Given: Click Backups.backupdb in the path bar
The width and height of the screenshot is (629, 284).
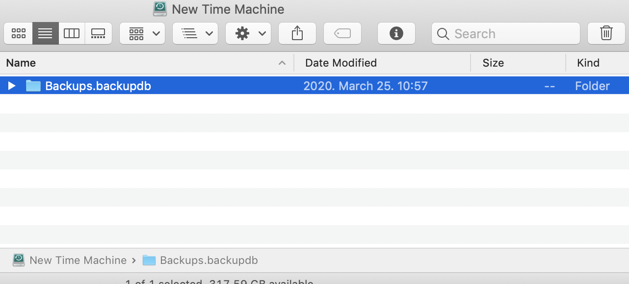Looking at the screenshot, I should click(x=209, y=260).
